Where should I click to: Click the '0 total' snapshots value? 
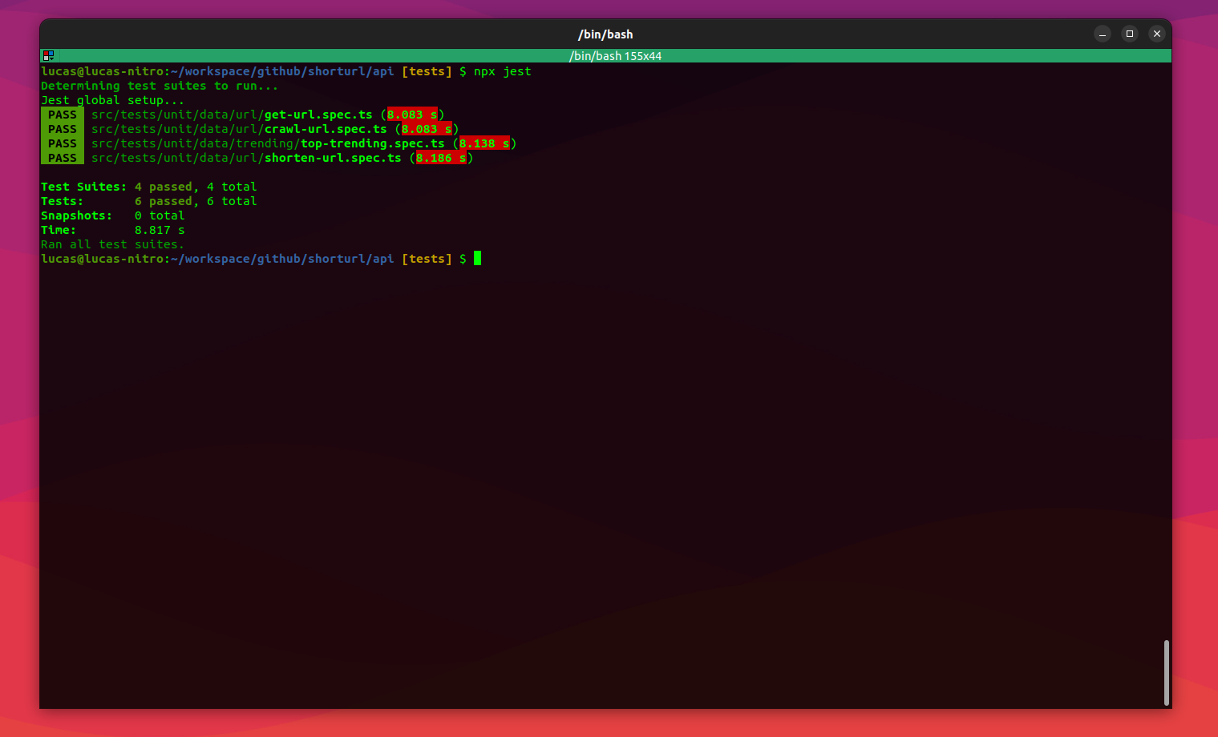tap(160, 215)
